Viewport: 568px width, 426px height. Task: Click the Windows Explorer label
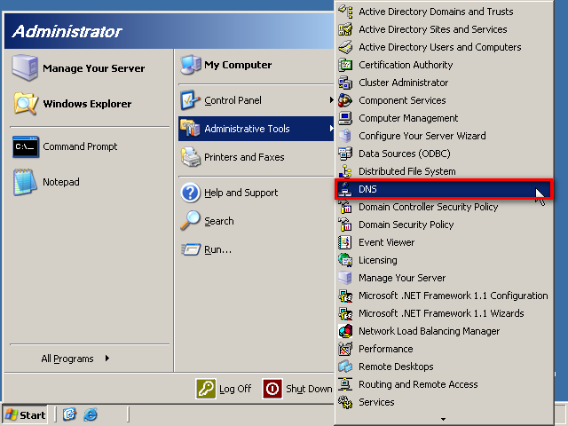click(87, 104)
